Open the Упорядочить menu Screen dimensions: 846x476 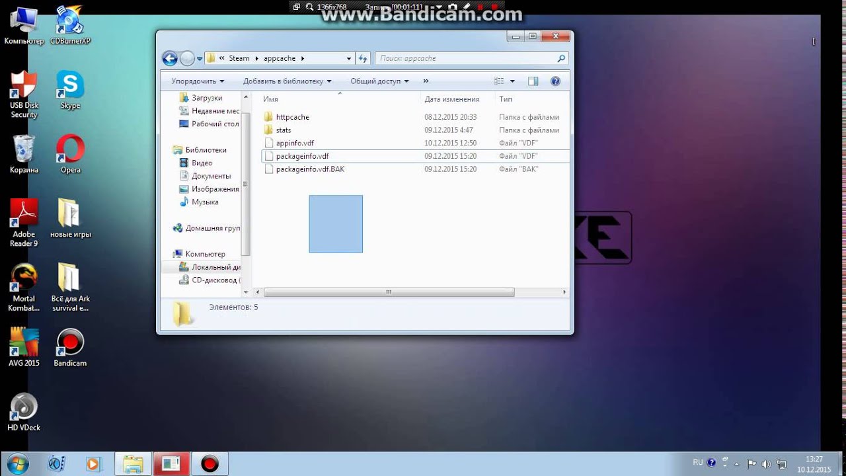(198, 81)
